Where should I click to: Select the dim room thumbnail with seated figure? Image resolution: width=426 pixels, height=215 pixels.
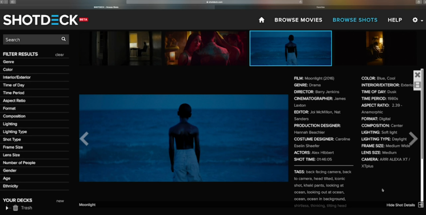click(121, 48)
